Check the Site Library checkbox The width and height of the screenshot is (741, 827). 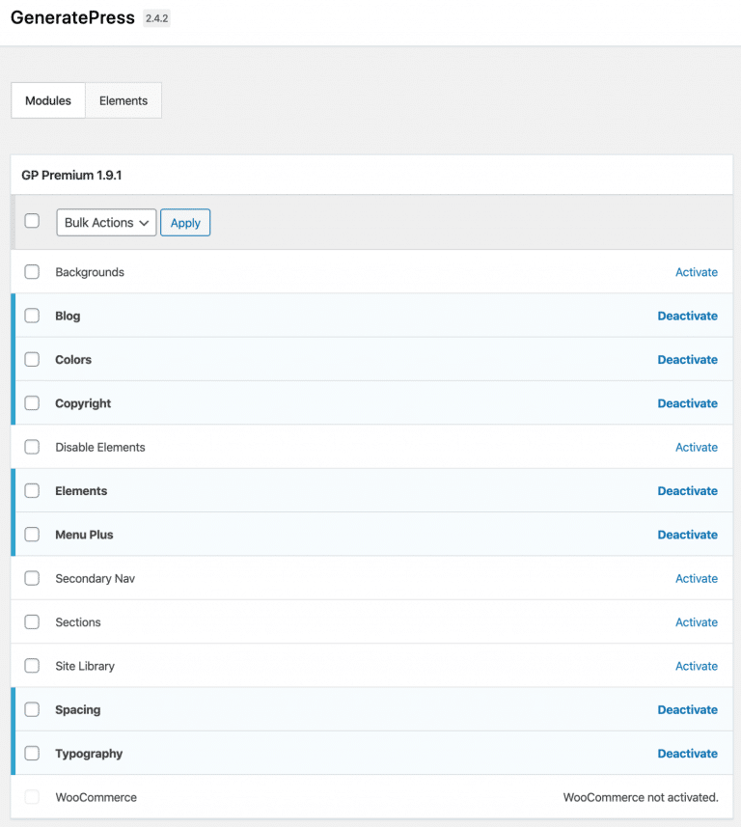(32, 666)
